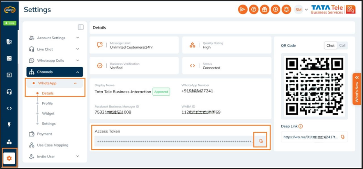
Task: Click the Status code brackets icon
Action: tap(192, 66)
